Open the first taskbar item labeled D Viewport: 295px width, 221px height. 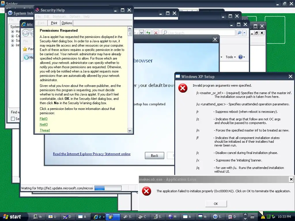point(67,217)
